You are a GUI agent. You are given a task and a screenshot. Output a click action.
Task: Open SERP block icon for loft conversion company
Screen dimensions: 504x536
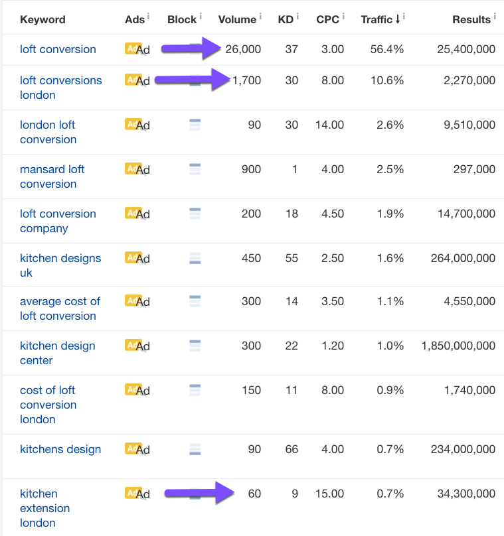coord(195,214)
